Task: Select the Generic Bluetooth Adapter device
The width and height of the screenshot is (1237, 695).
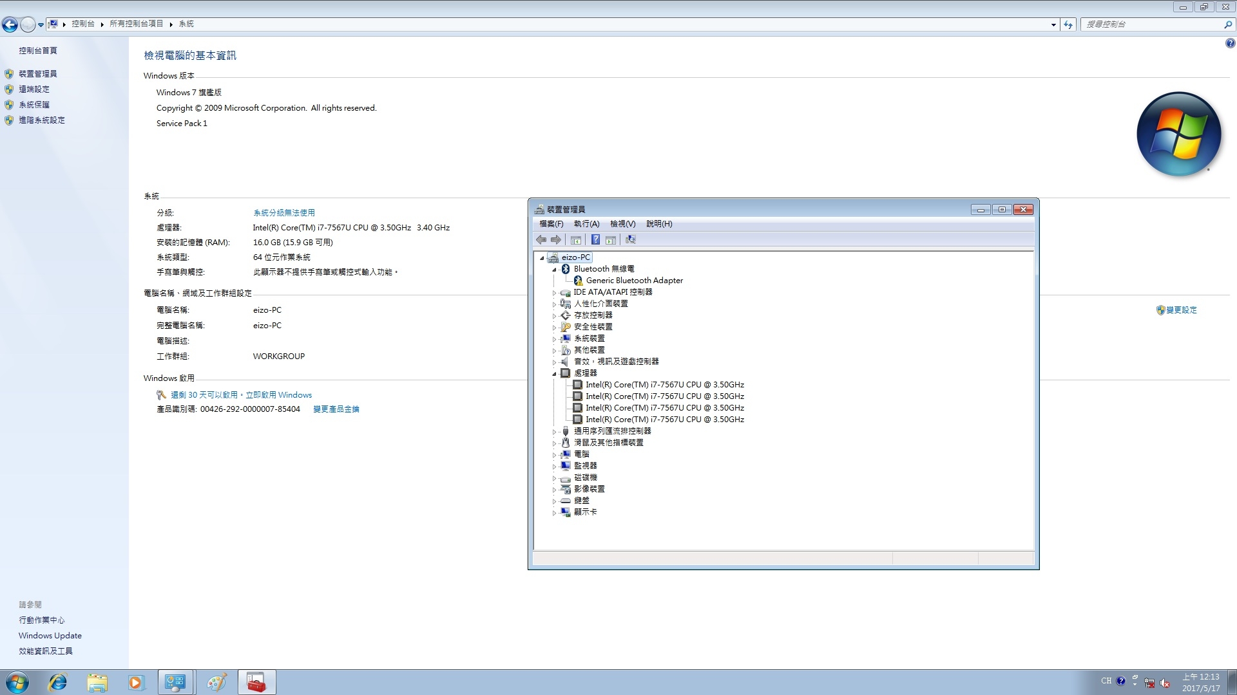Action: click(x=634, y=281)
